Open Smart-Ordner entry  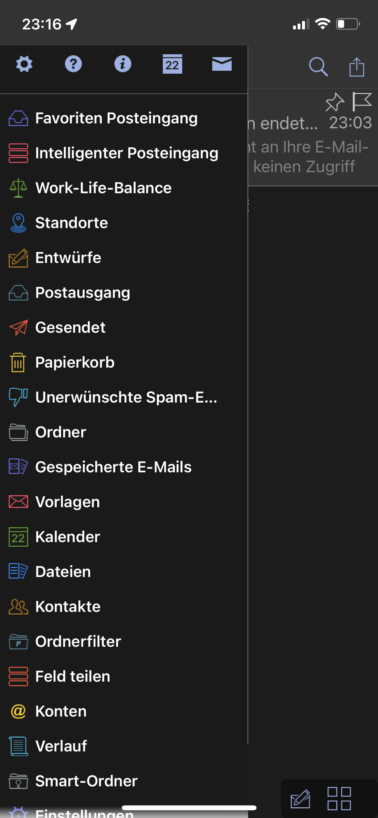[x=86, y=781]
